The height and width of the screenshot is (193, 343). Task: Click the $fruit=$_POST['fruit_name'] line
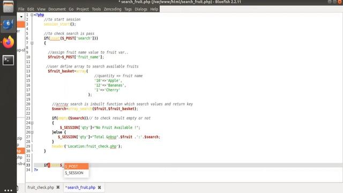pos(76,57)
